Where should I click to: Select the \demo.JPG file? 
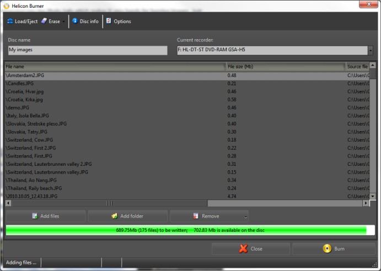[x=187, y=107]
